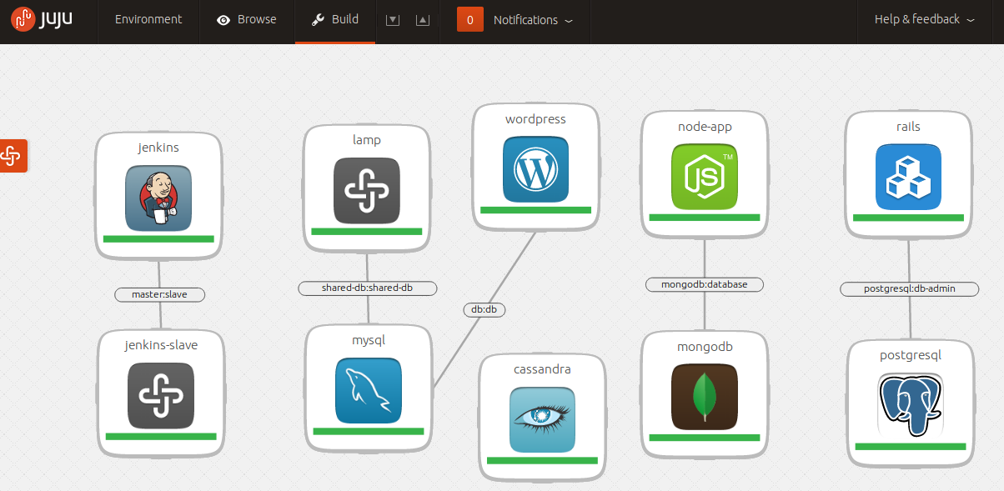Image resolution: width=1004 pixels, height=491 pixels.
Task: Click the "postgresql" service name
Action: (911, 354)
